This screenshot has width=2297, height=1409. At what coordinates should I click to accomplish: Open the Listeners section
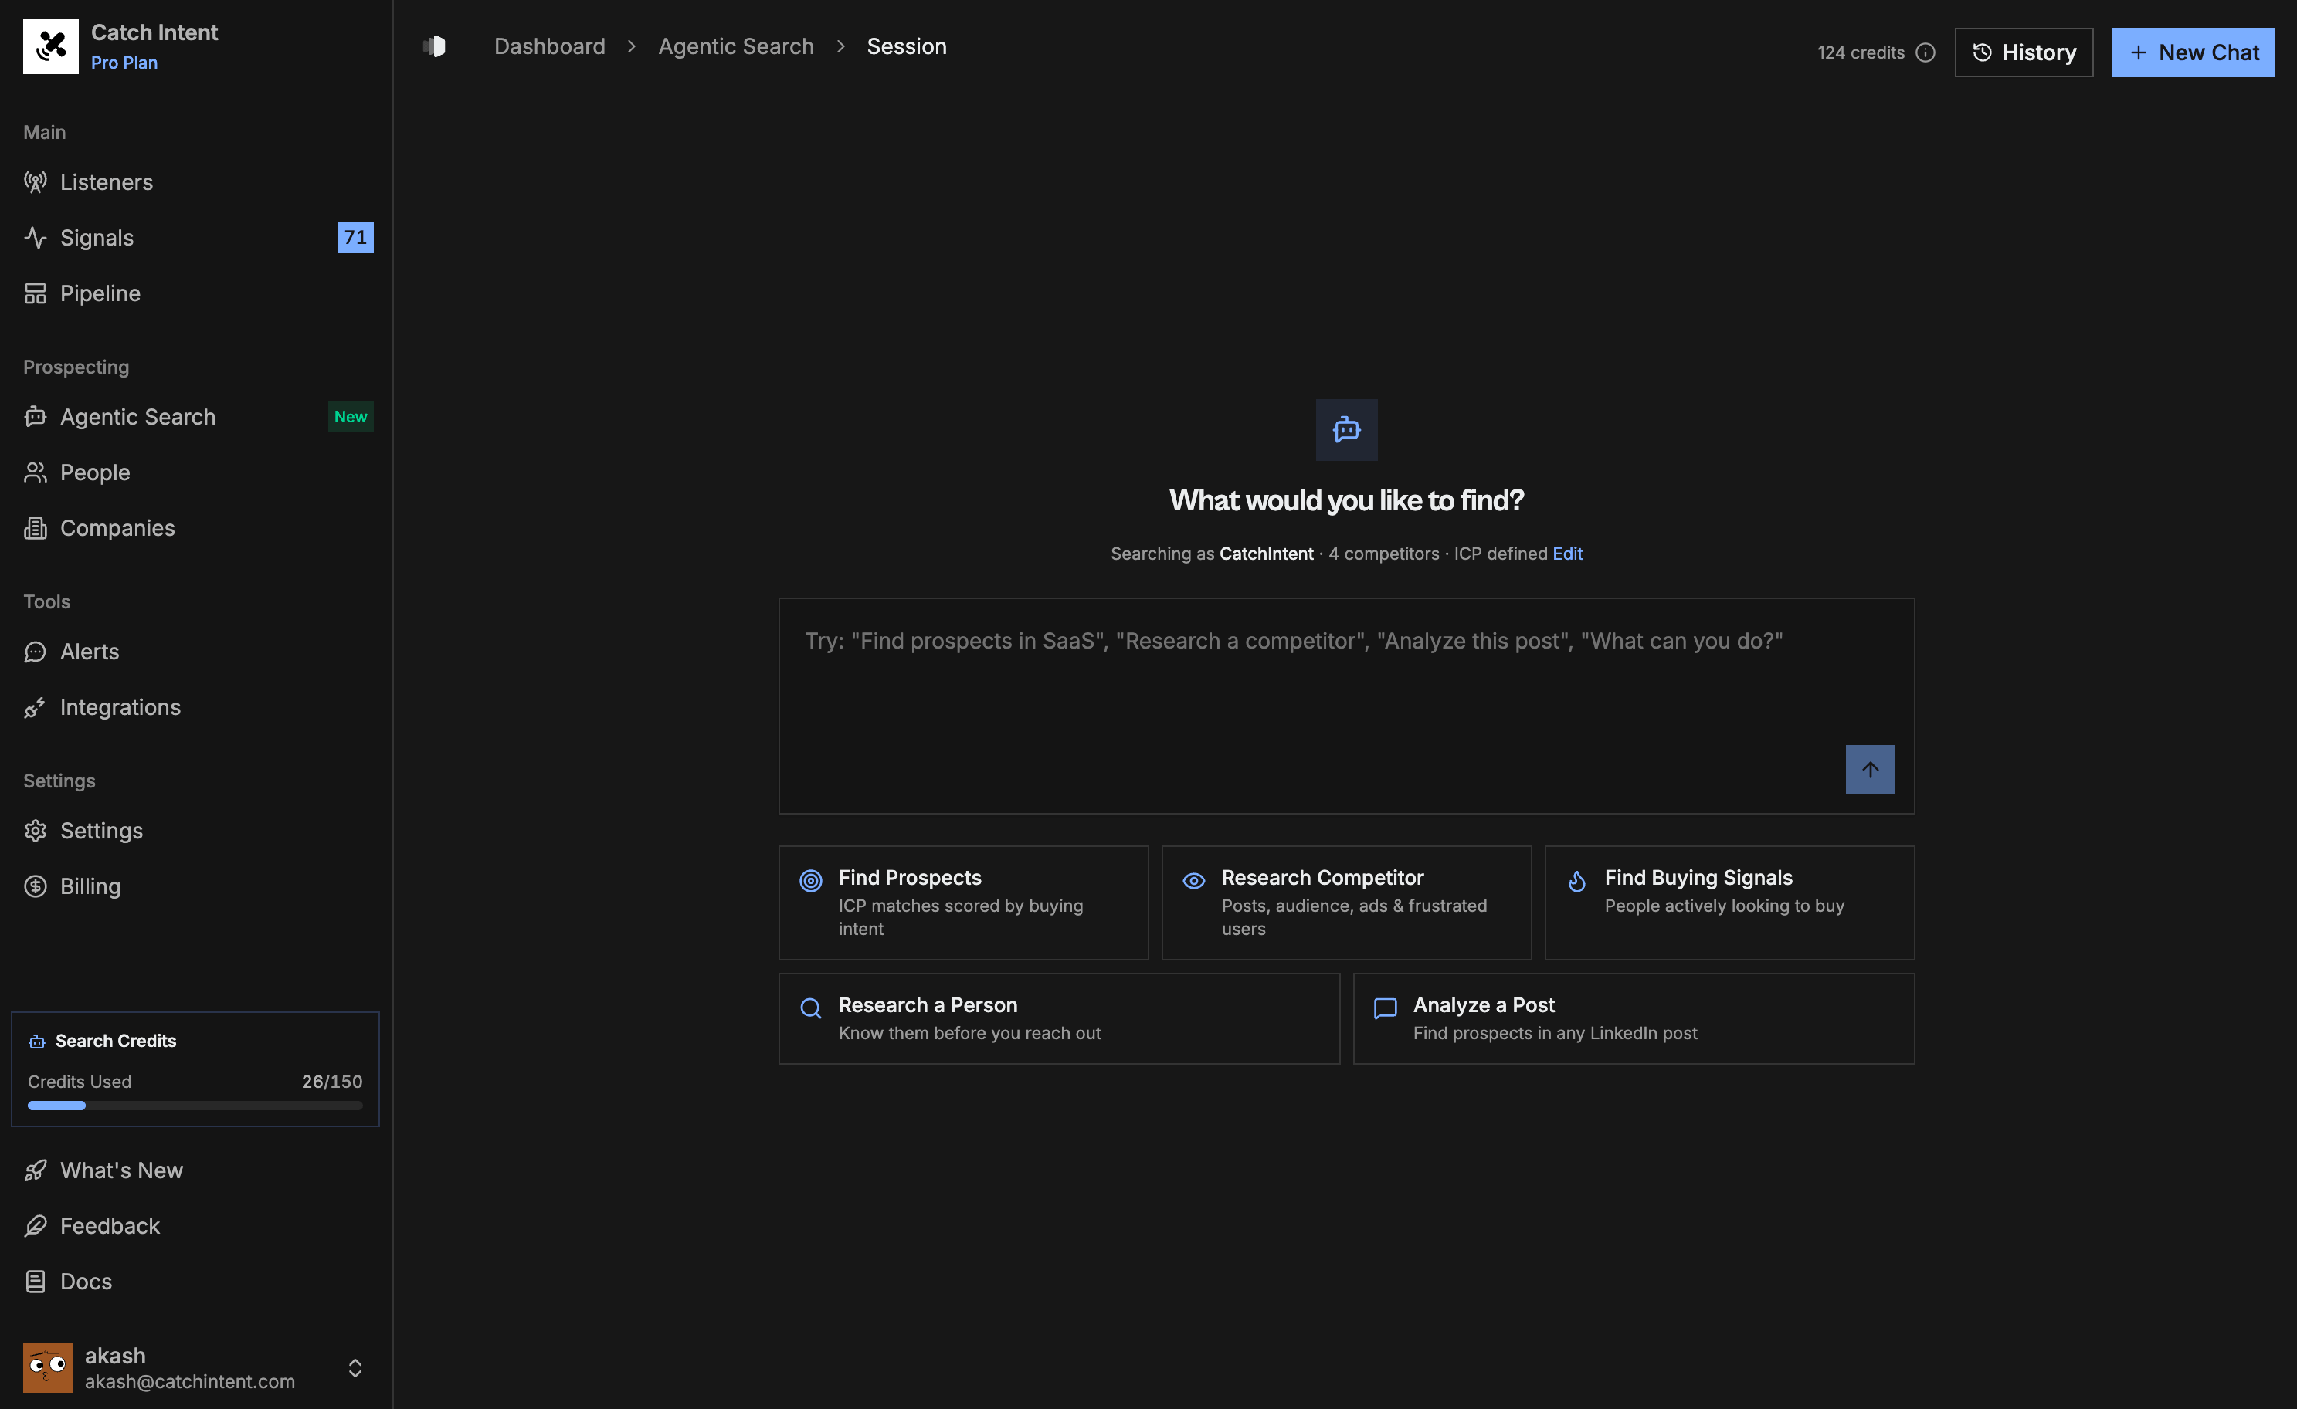coord(105,181)
